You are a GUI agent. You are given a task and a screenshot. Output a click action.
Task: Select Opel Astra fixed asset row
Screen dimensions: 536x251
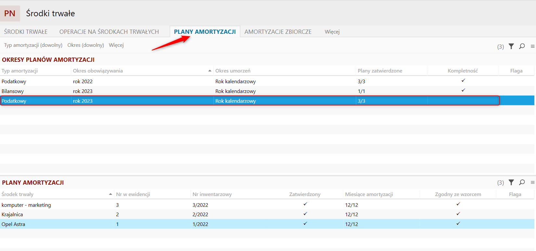pyautogui.click(x=267, y=224)
